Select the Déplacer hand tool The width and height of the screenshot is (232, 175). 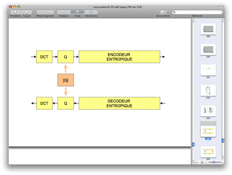[64, 12]
